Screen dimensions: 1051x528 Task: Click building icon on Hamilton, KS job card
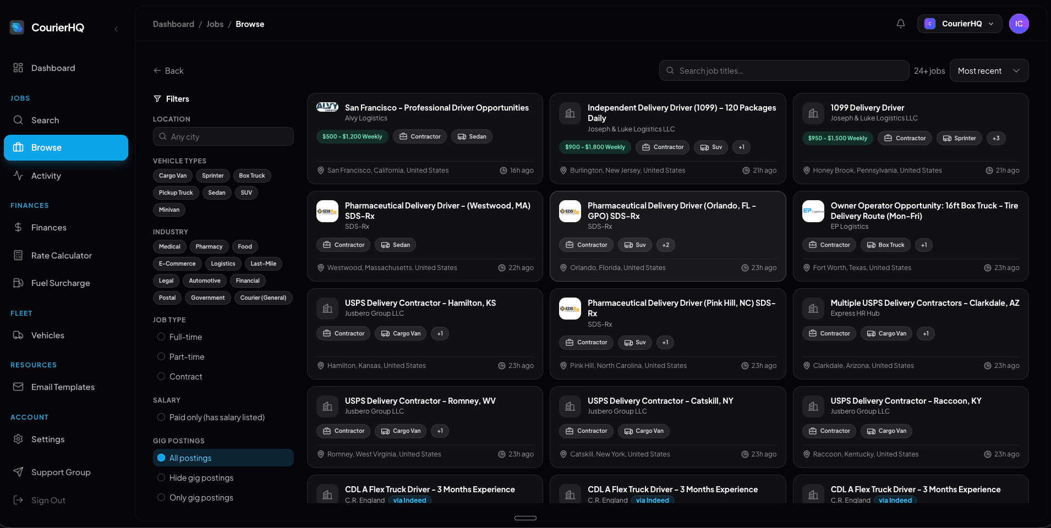tap(327, 309)
